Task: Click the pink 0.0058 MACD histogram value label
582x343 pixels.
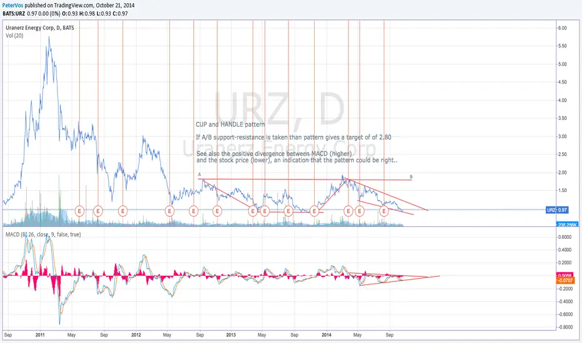Action: [565, 275]
